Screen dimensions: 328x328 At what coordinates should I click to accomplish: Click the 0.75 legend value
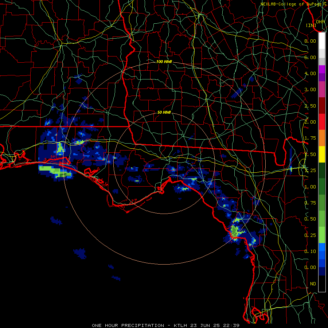[310, 203]
